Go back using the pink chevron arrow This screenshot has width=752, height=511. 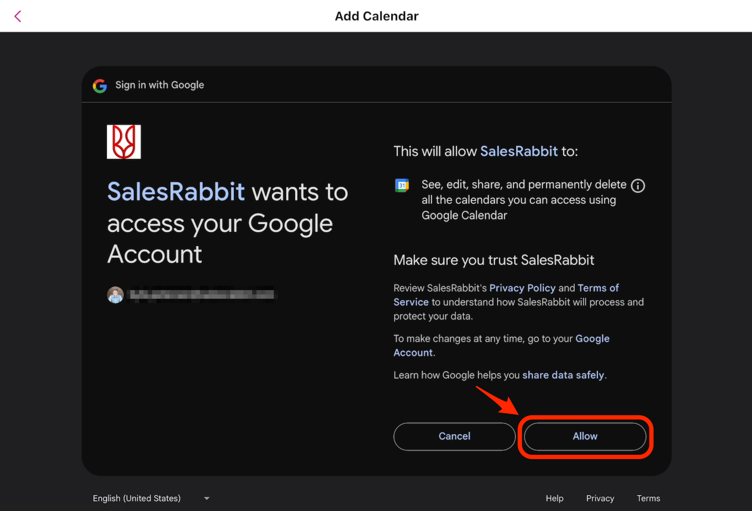18,16
